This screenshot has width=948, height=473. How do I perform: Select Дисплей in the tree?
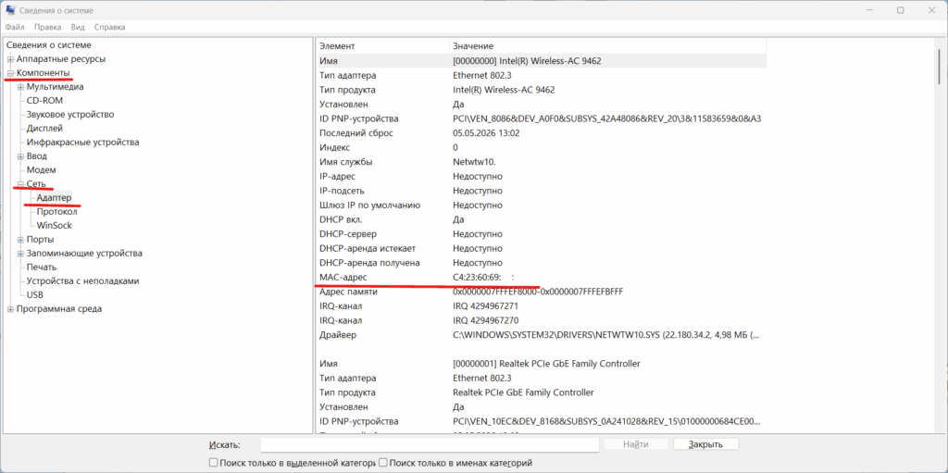pyautogui.click(x=44, y=129)
